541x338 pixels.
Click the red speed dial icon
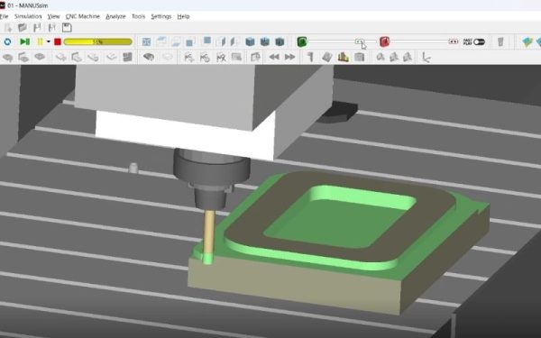[x=384, y=42]
